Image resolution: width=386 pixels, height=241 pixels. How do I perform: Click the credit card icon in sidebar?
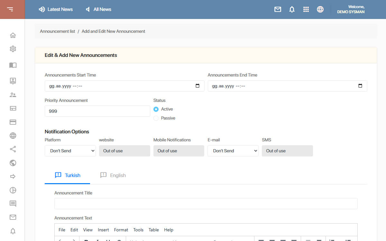pyautogui.click(x=13, y=122)
